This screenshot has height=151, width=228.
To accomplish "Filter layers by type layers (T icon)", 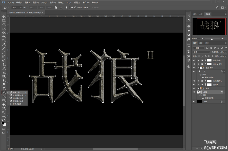I will pos(215,48).
